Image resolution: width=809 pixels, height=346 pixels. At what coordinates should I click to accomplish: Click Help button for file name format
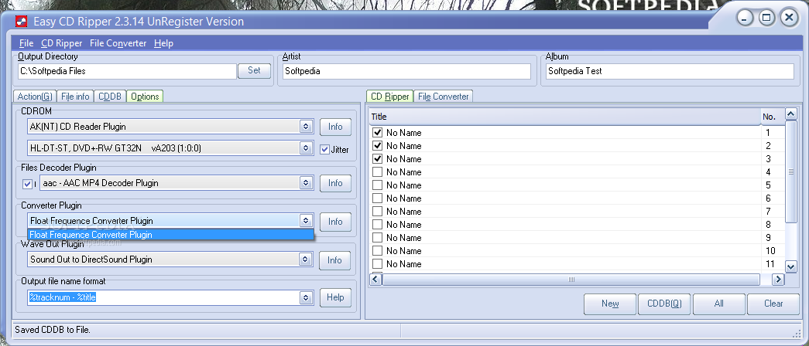click(335, 297)
